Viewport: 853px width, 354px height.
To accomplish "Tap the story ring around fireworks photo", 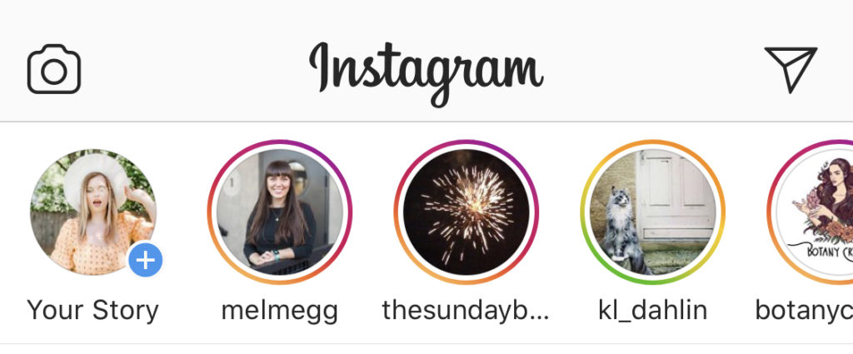I will pos(466,143).
